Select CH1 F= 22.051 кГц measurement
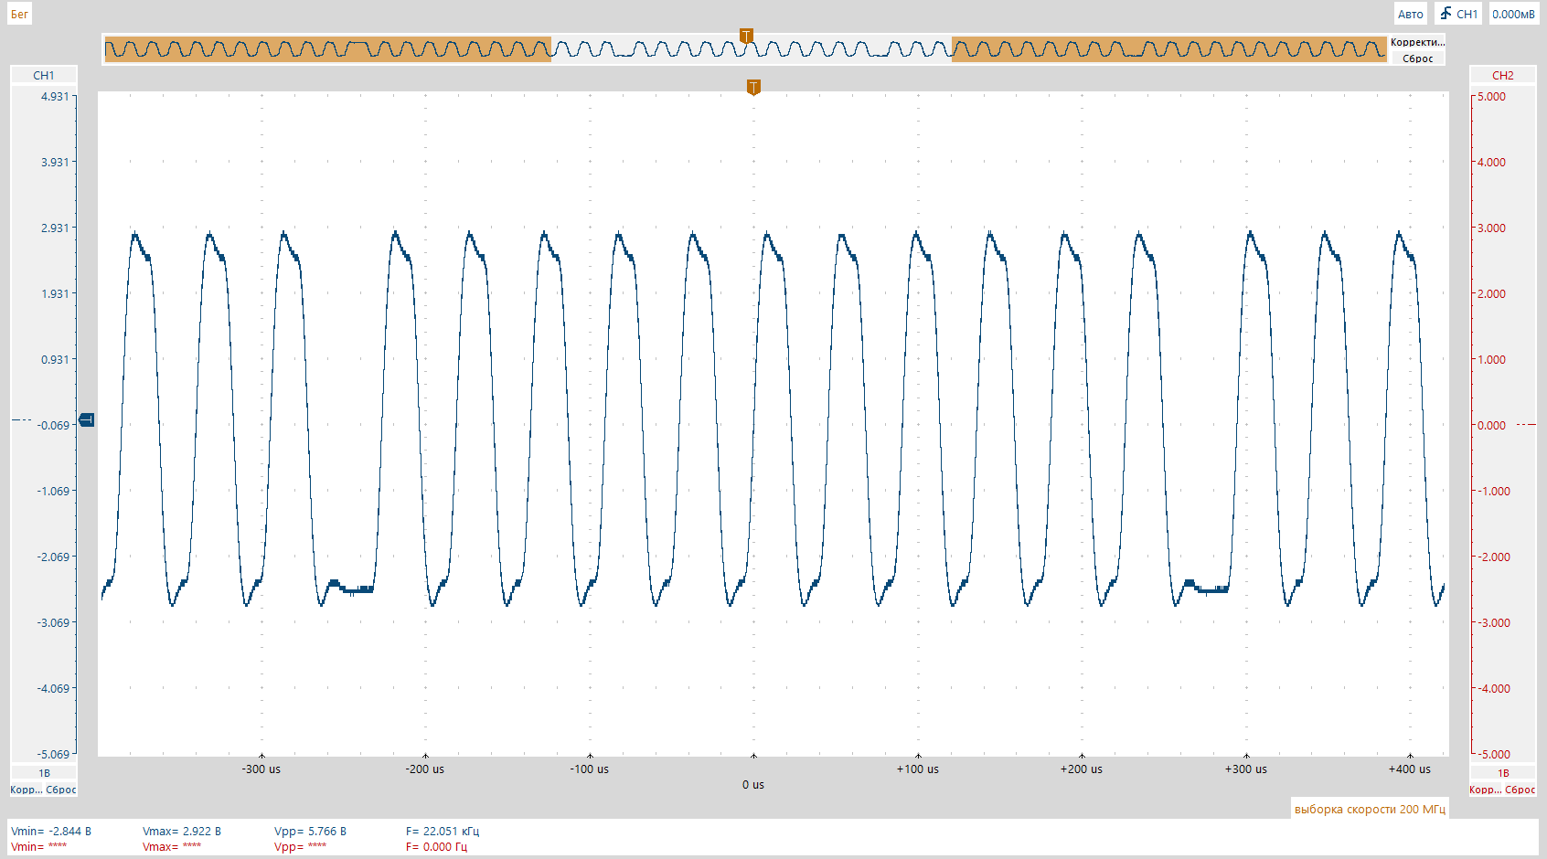The image size is (1547, 859). click(443, 831)
